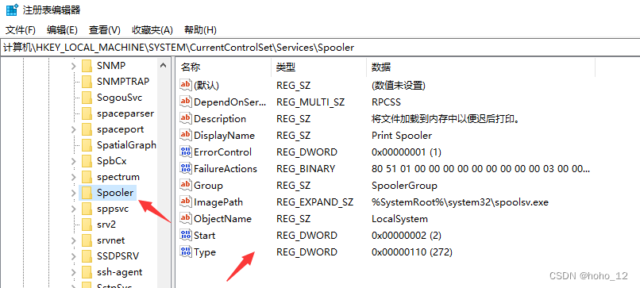Open the 收藏夹(A) menu
The width and height of the screenshot is (640, 288).
coord(152,30)
